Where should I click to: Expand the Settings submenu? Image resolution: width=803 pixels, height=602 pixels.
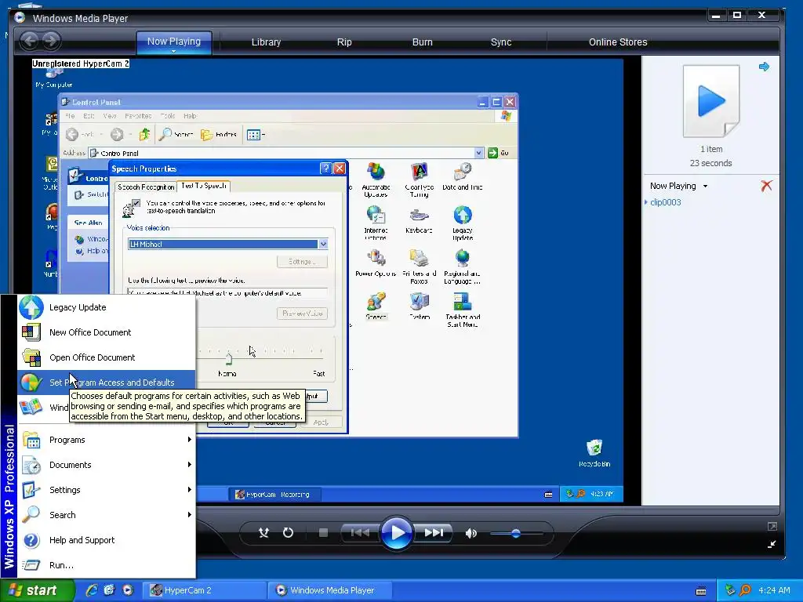[107, 490]
